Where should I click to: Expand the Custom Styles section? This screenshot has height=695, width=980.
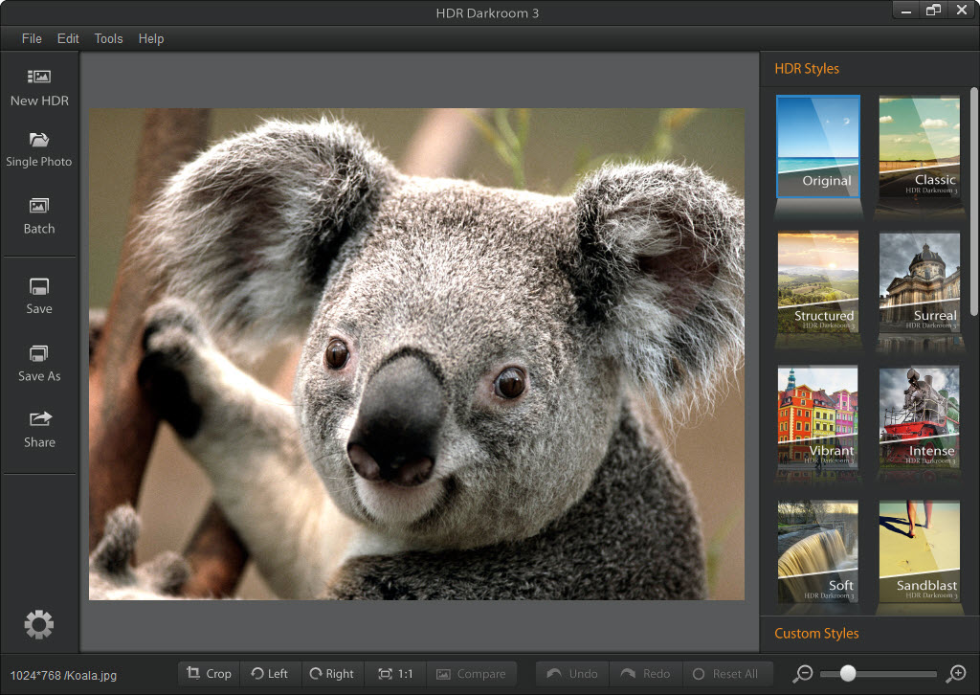pyautogui.click(x=816, y=633)
